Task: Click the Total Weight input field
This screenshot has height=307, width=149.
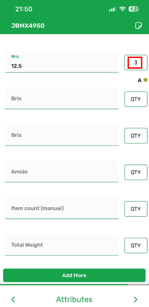Action: [62, 245]
